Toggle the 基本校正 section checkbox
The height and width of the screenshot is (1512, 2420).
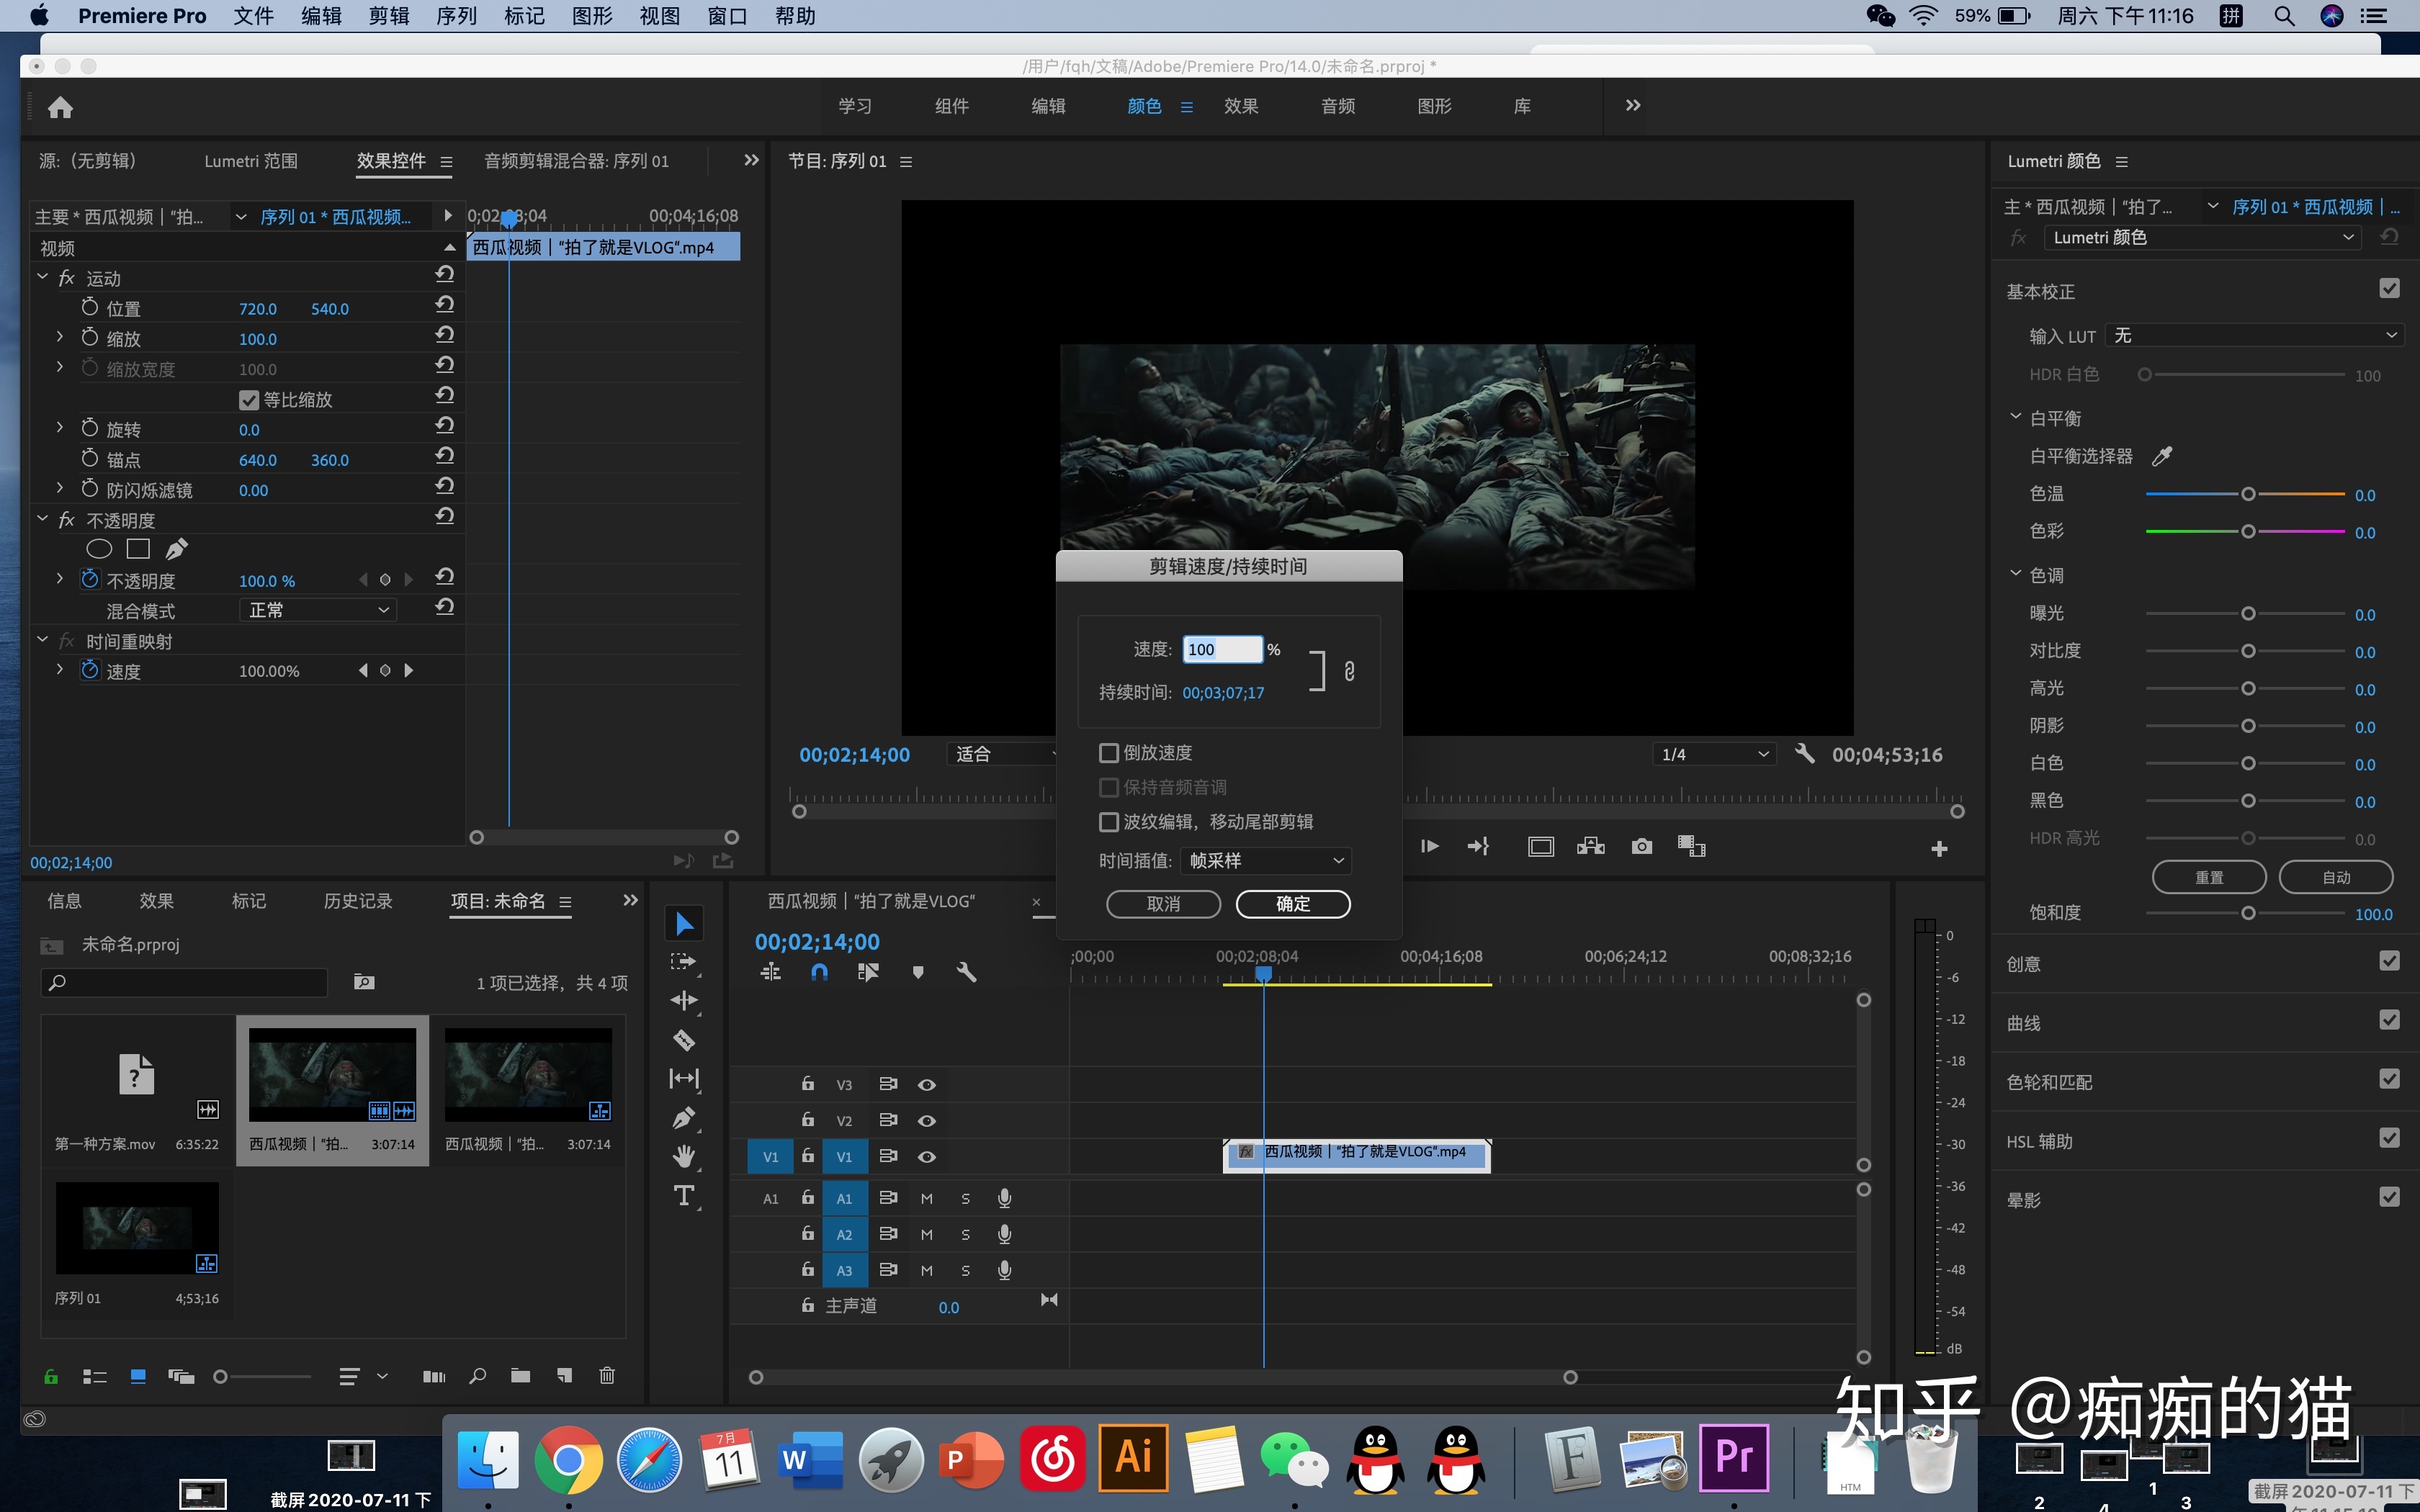tap(2389, 289)
